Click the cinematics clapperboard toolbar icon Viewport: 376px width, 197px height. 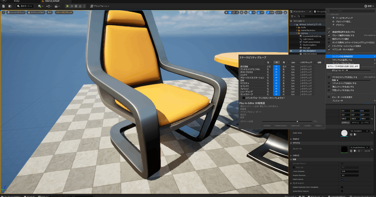point(57,6)
